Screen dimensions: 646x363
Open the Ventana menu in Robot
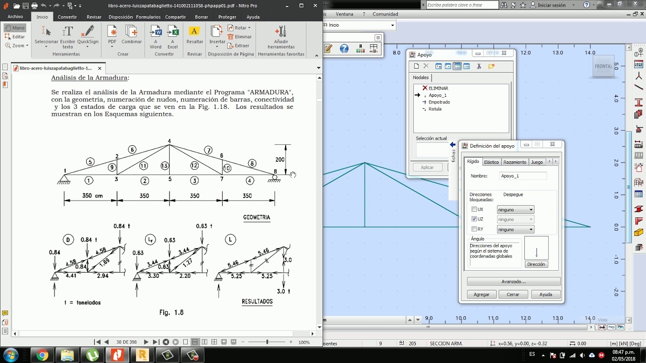click(x=345, y=14)
